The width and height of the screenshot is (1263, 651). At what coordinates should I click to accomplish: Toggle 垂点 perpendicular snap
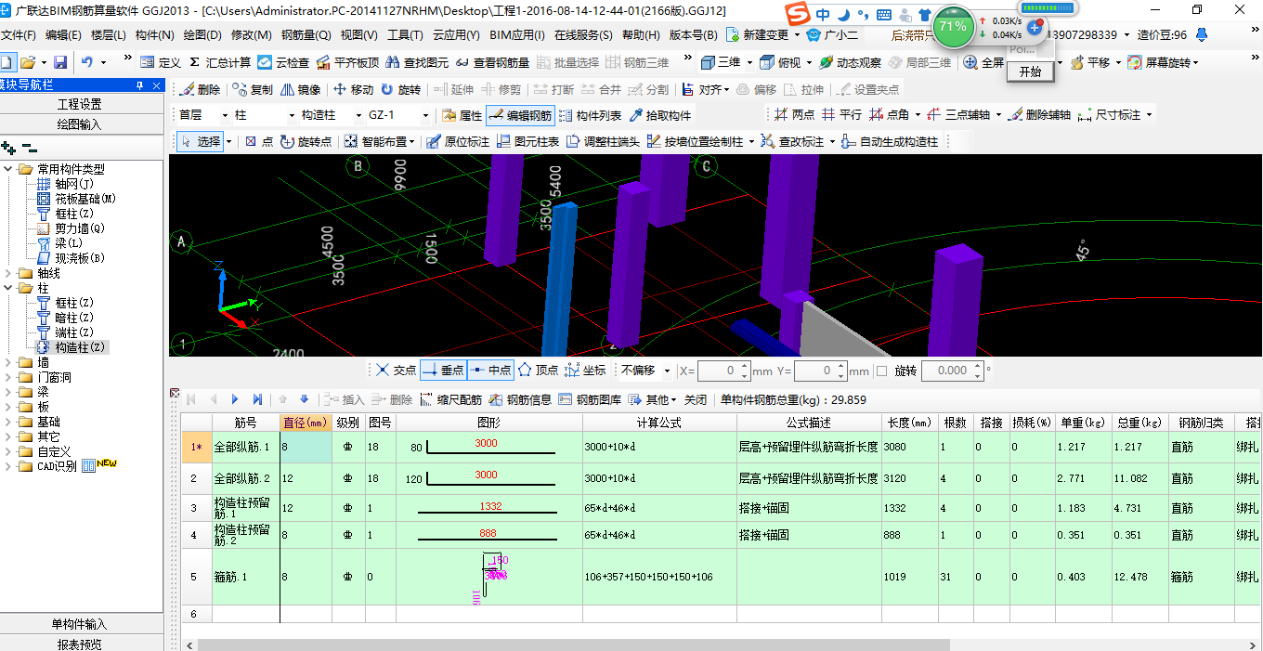[x=442, y=370]
